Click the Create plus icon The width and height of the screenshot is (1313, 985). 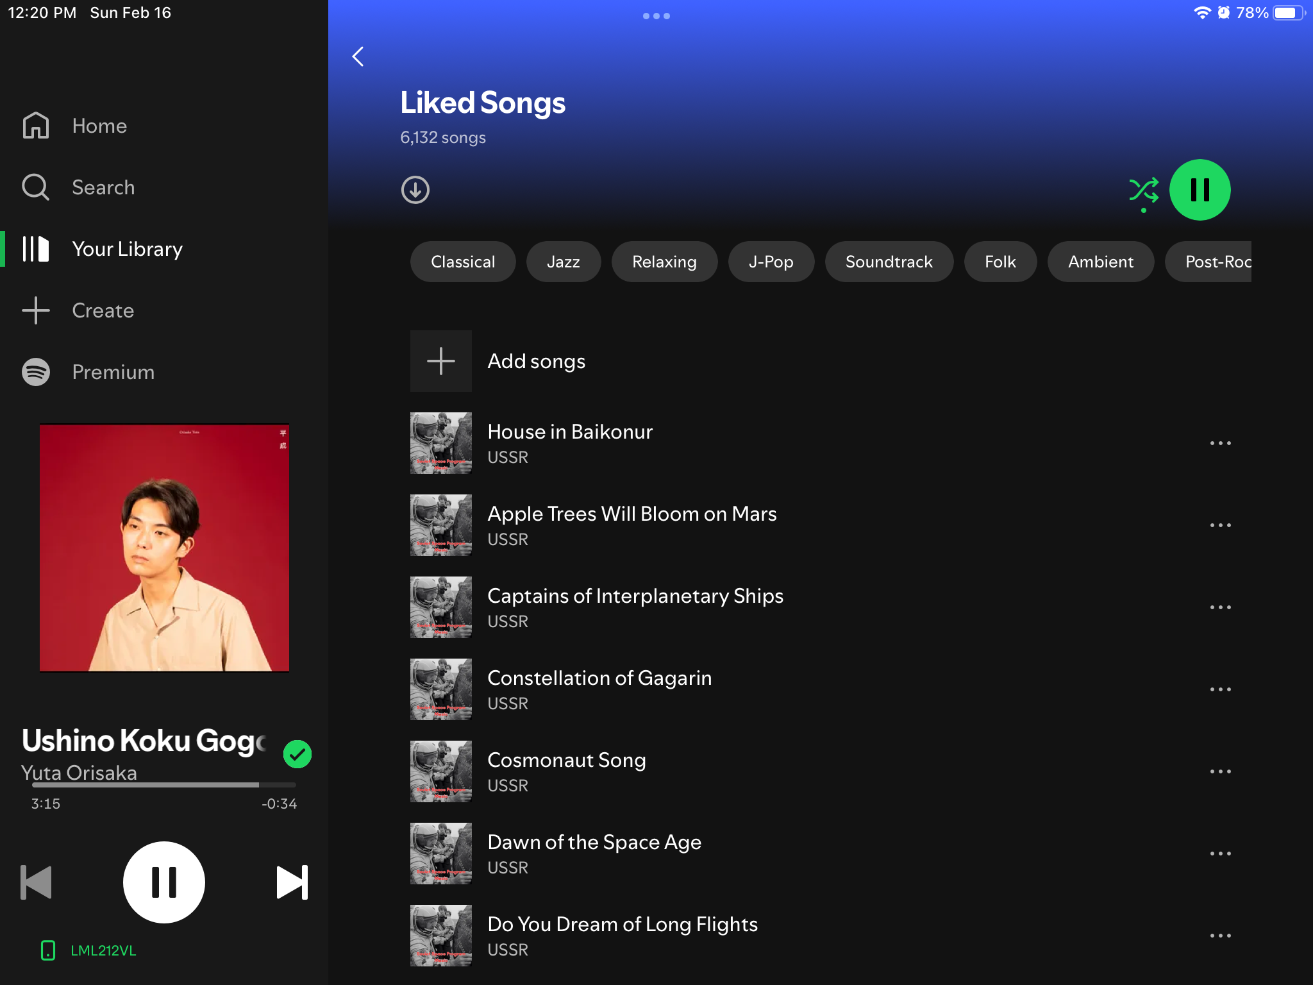36,310
